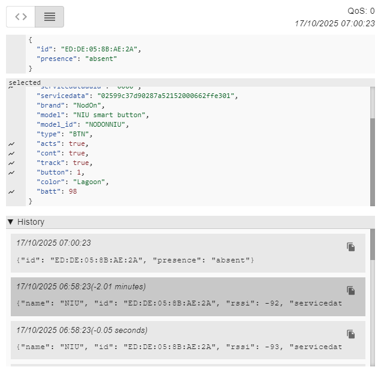Copy the 07:00:23 history entry
This screenshot has width=378, height=373.
[351, 247]
